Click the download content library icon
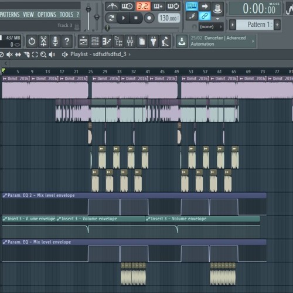The height and width of the screenshot is (293, 293). 182,41
